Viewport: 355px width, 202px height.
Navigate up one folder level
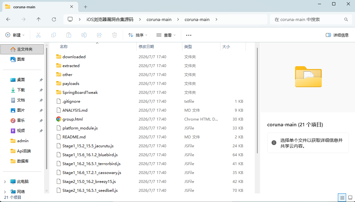pos(38,19)
